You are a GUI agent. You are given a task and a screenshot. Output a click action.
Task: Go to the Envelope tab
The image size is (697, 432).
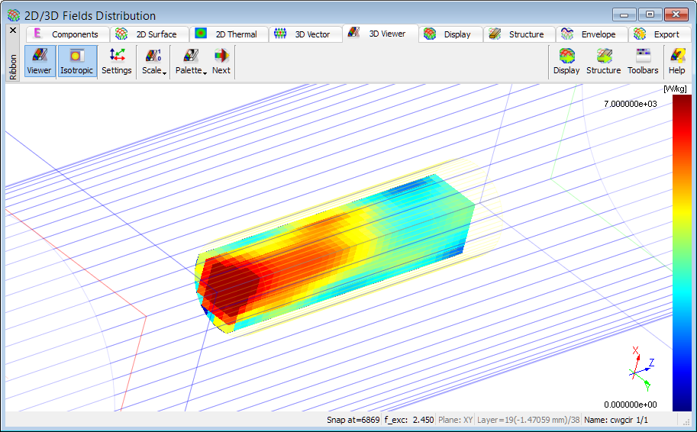pos(590,34)
